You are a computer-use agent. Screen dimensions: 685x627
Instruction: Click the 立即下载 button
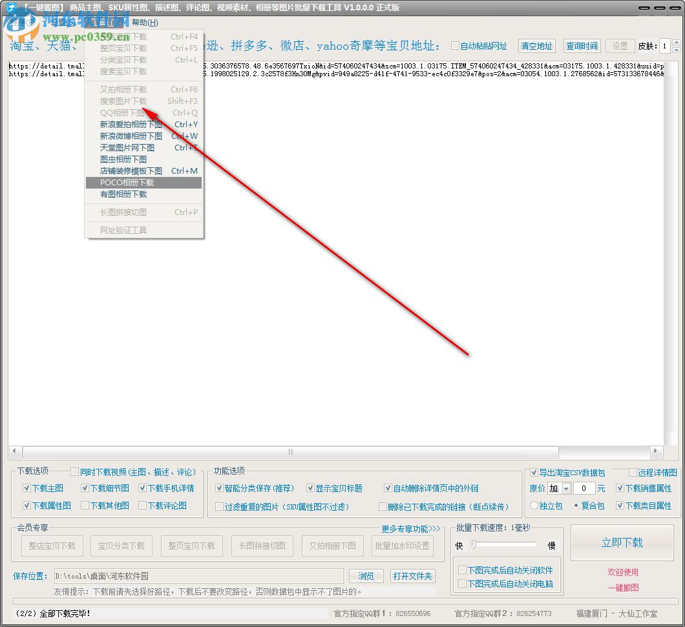tap(622, 542)
